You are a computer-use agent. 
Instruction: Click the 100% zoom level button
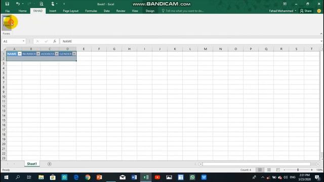319,170
